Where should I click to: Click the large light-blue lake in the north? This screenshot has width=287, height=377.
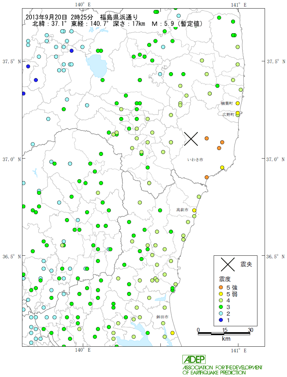(x=96, y=65)
